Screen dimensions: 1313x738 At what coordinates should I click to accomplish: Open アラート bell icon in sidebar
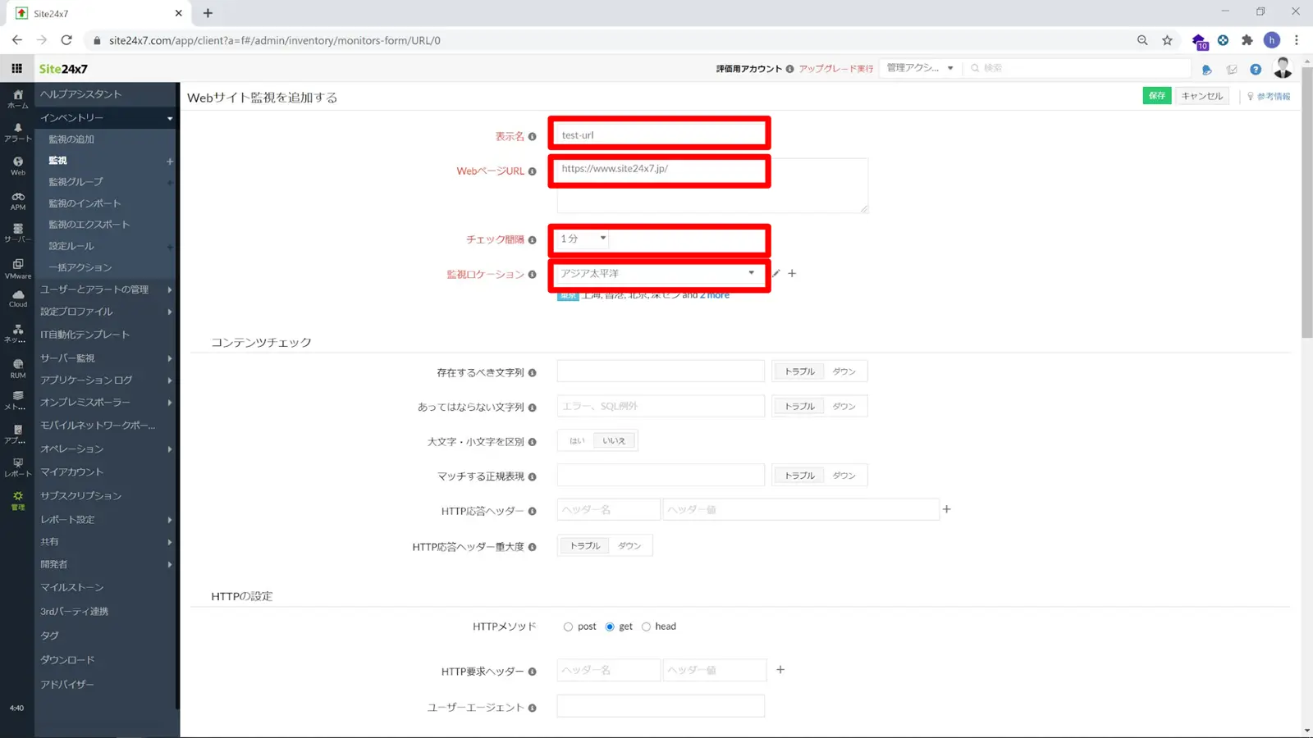tap(17, 133)
